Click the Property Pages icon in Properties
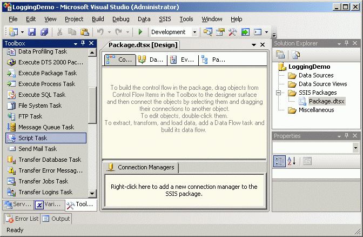363x237 pixels. pos(307,161)
